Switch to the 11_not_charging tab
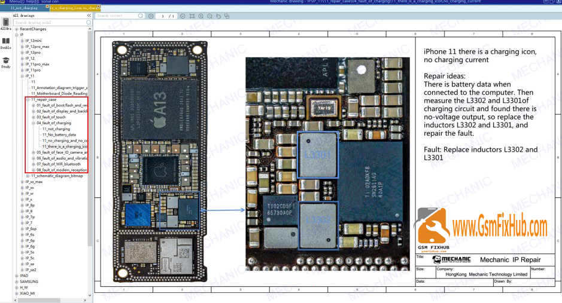Image resolution: width=562 pixels, height=303 pixels. coord(25,8)
